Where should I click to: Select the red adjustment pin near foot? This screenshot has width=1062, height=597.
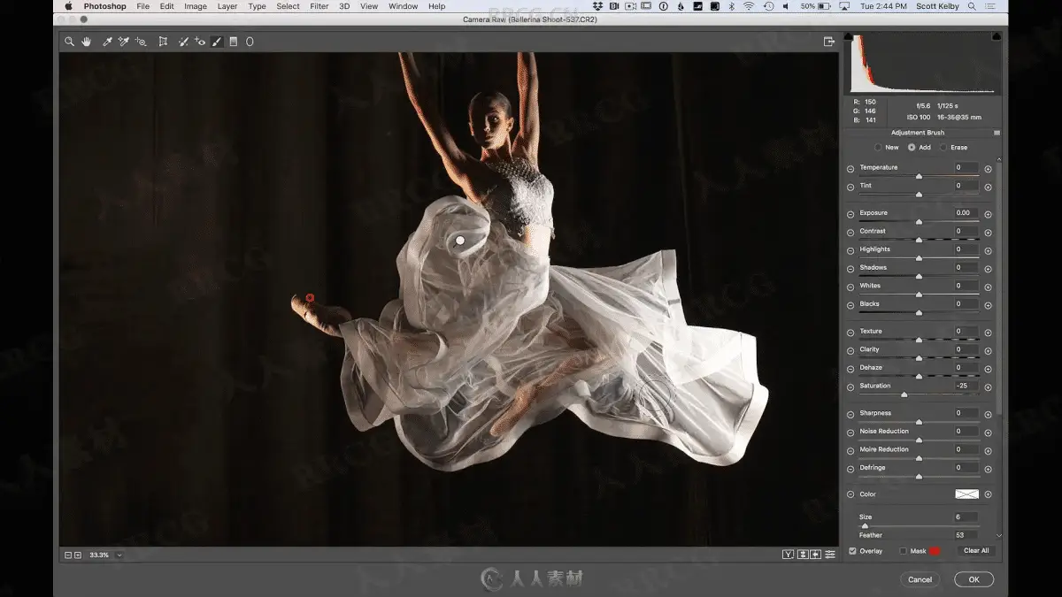310,298
